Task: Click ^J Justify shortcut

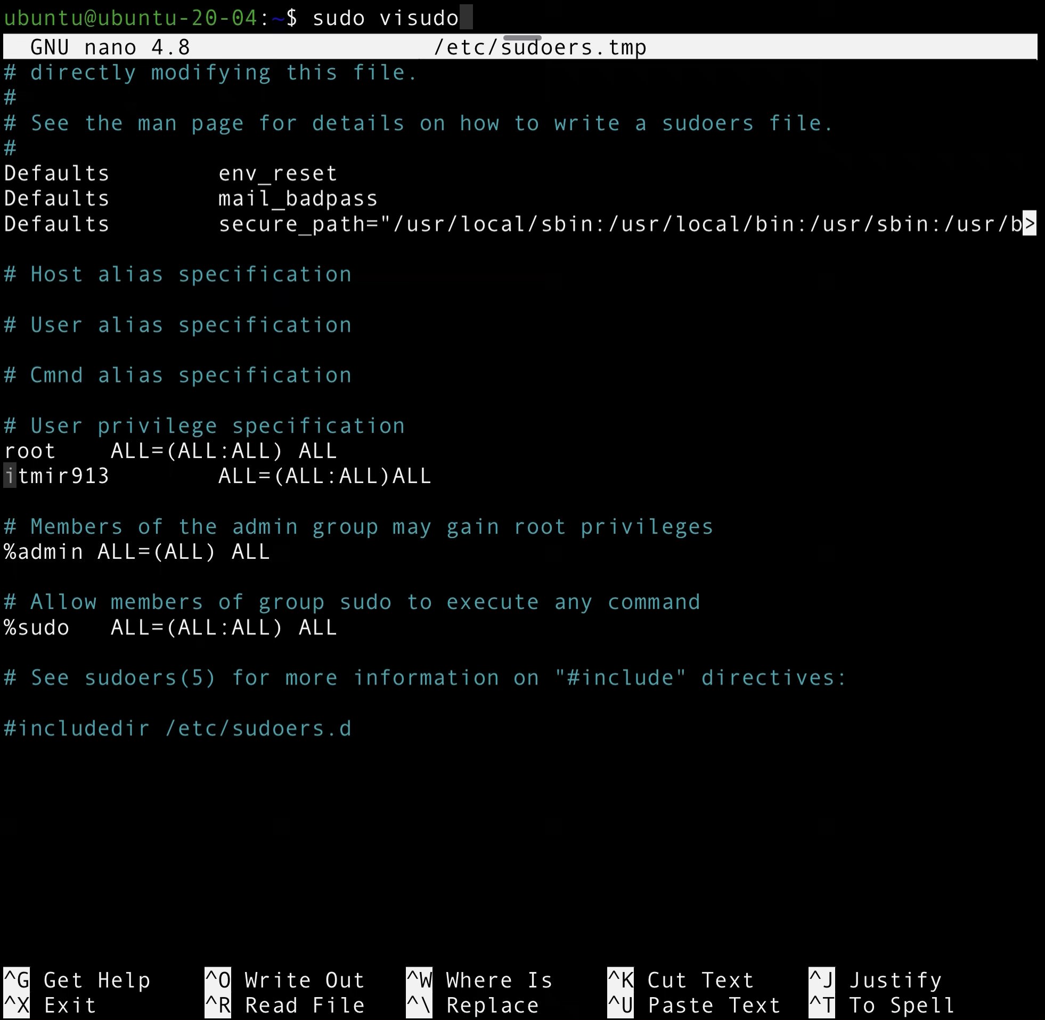Action: [875, 980]
